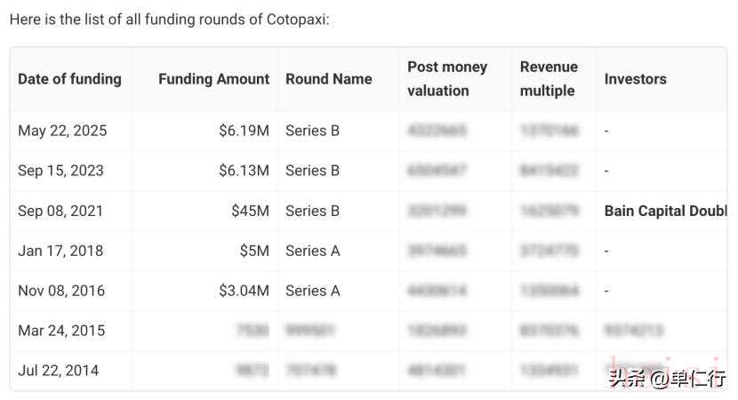The image size is (738, 400).
Task: Click the Date of funding column header
Action: (69, 79)
